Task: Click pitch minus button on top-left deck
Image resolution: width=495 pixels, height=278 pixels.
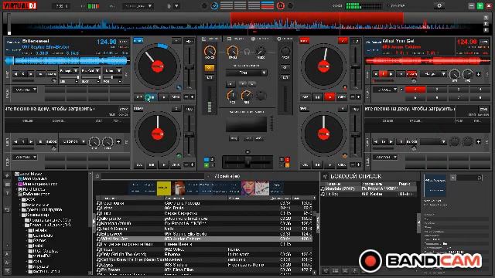Action: click(186, 97)
